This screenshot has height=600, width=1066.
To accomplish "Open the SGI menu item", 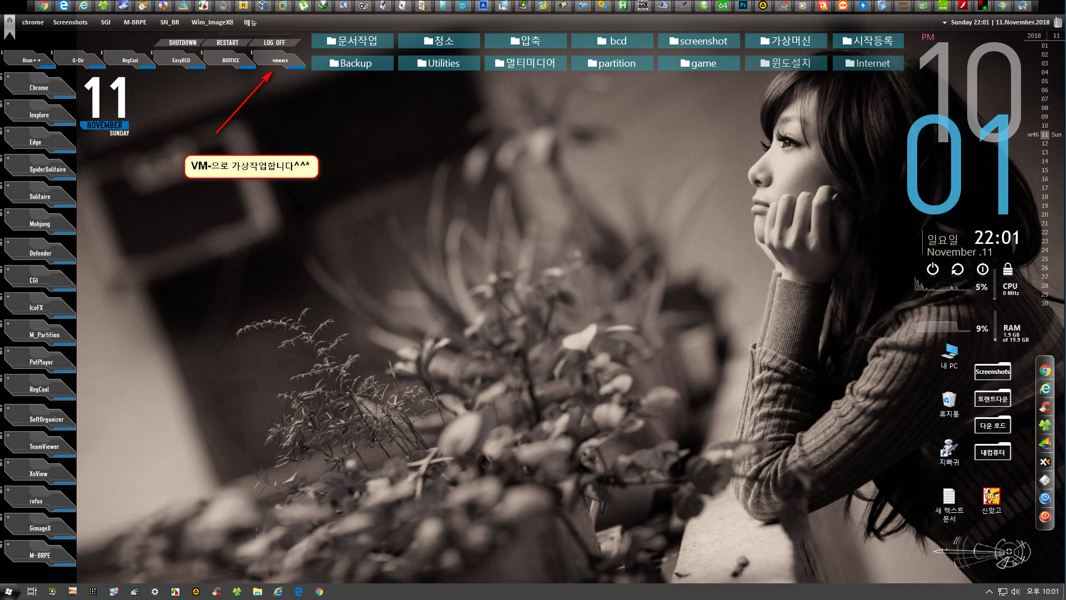I will coord(105,23).
